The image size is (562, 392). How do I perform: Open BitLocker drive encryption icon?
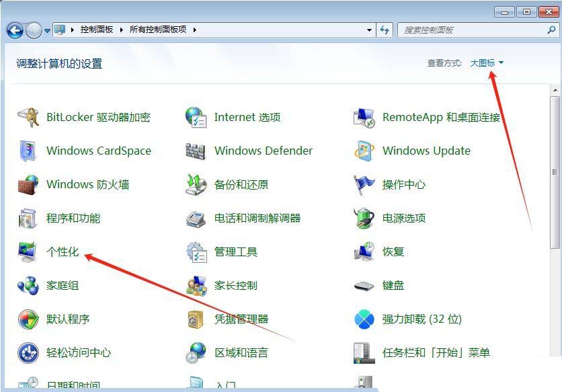(x=28, y=117)
